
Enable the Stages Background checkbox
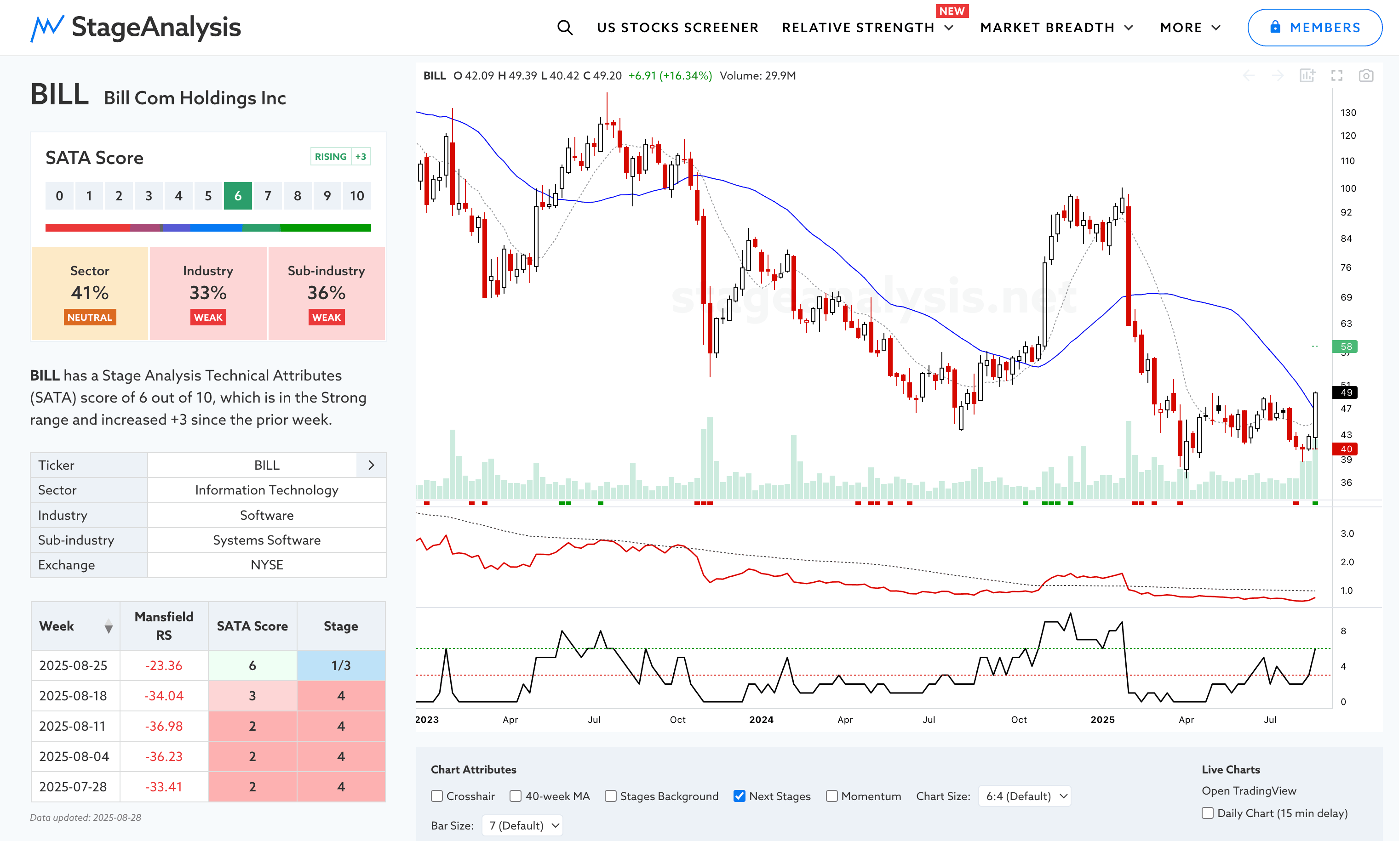pyautogui.click(x=611, y=796)
